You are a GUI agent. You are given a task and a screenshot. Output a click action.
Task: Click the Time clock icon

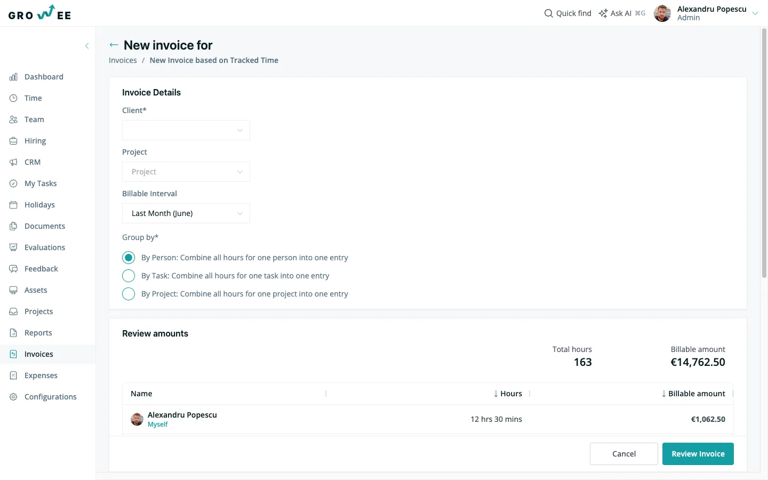point(13,98)
